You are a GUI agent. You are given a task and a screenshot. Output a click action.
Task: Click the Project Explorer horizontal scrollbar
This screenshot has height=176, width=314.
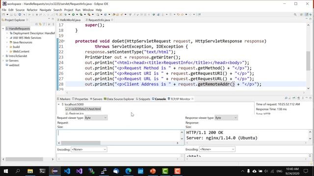pyautogui.click(x=24, y=159)
